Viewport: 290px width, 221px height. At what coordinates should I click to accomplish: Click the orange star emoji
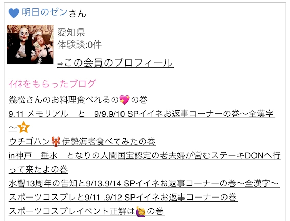23,127
